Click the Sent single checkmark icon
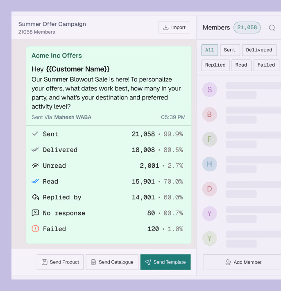Viewport: 281px width, 291px height. pyautogui.click(x=35, y=134)
